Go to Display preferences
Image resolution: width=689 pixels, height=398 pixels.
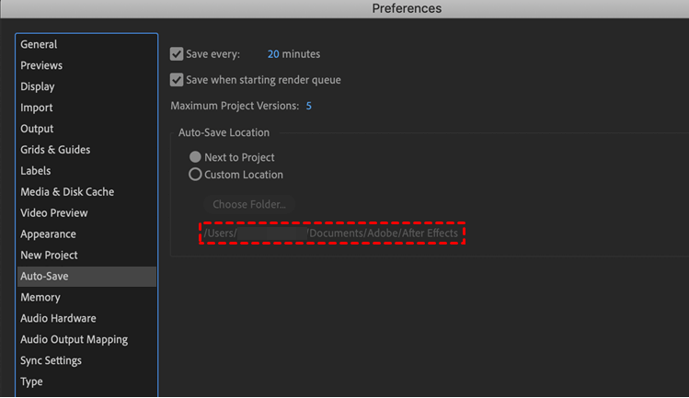38,86
